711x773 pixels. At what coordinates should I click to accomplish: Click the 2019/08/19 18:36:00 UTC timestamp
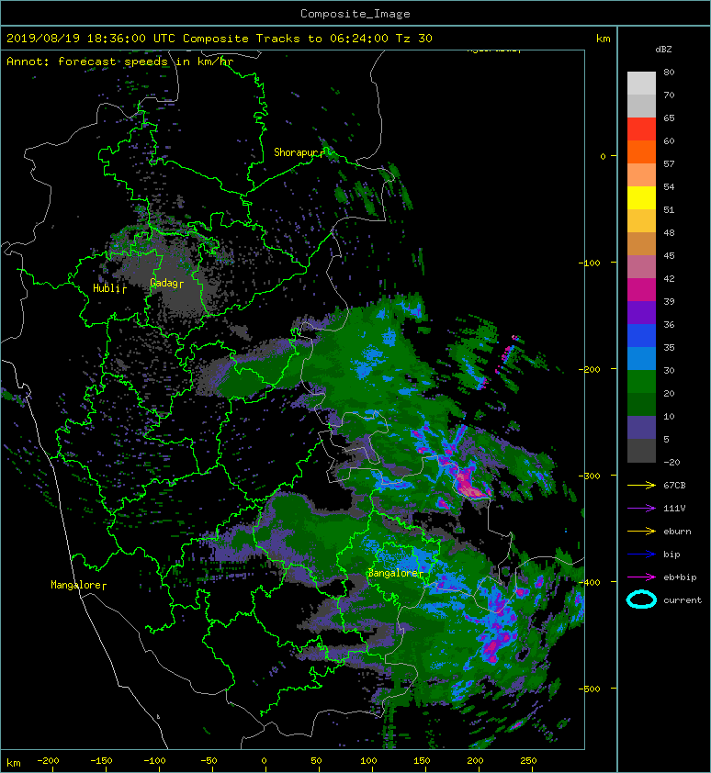tap(91, 39)
